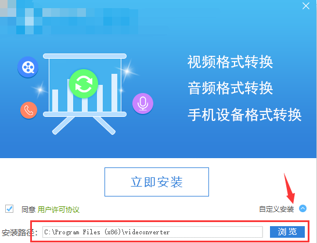Collapse custom install via blue chevron icon

tap(302, 208)
